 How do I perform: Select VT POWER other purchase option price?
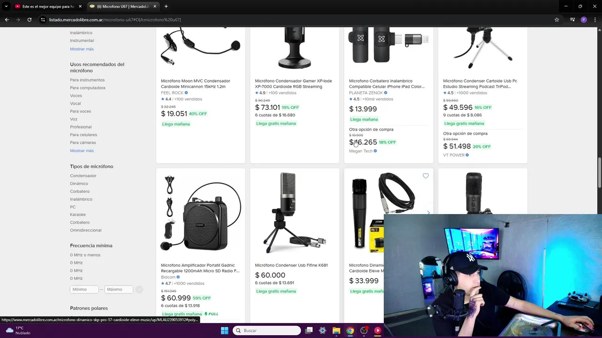point(457,146)
